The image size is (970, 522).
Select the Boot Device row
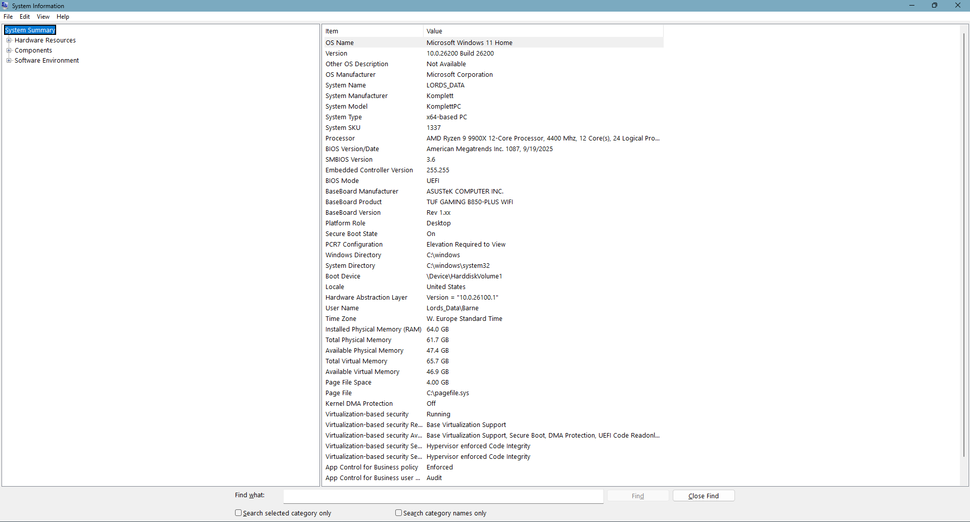494,276
